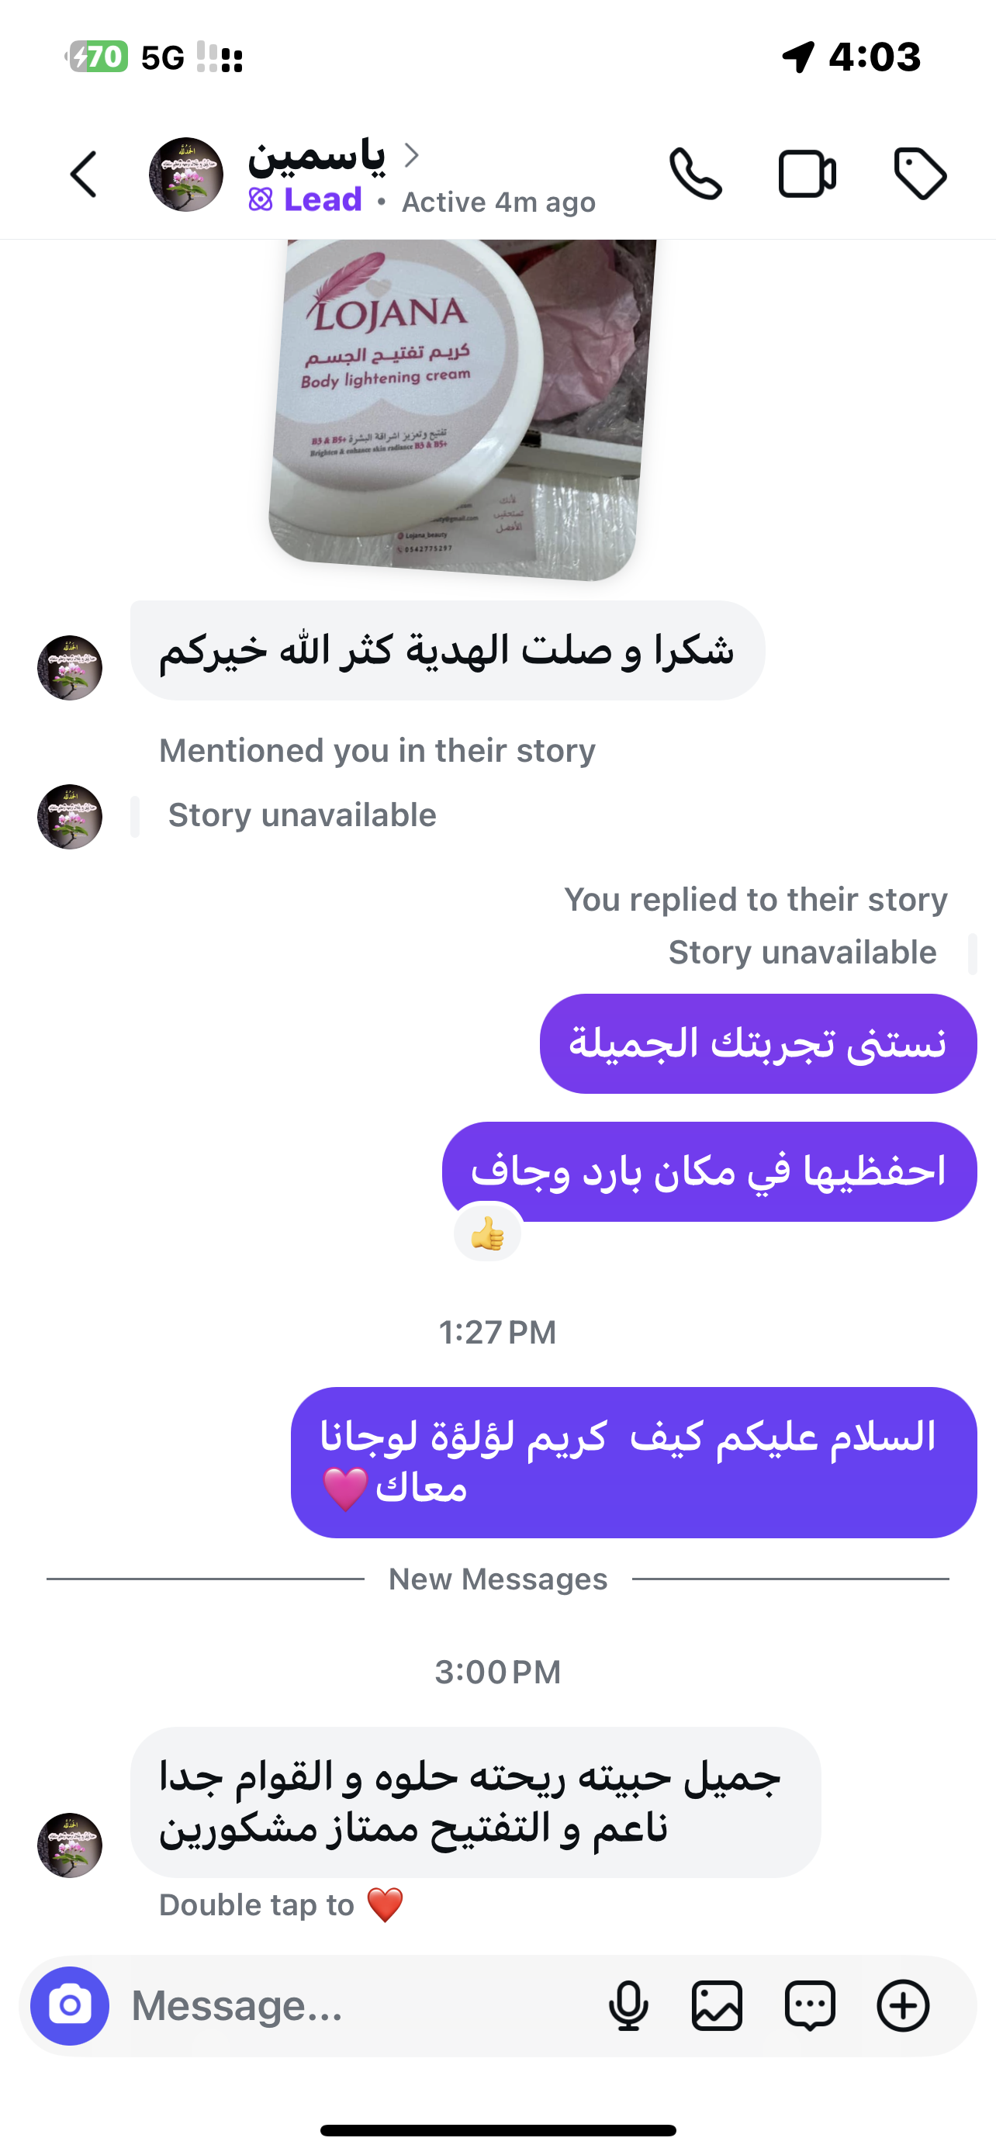
Task: Expand contact details chevron beside ياسمين
Action: click(411, 155)
